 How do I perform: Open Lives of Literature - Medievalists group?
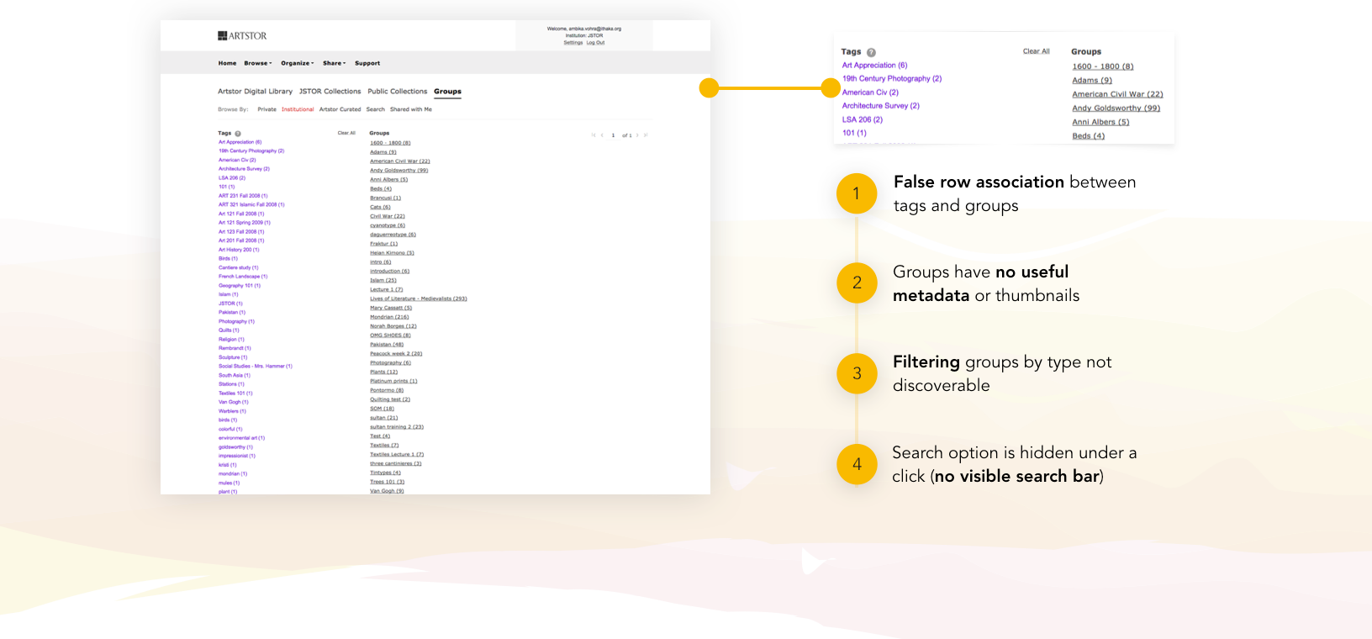419,298
